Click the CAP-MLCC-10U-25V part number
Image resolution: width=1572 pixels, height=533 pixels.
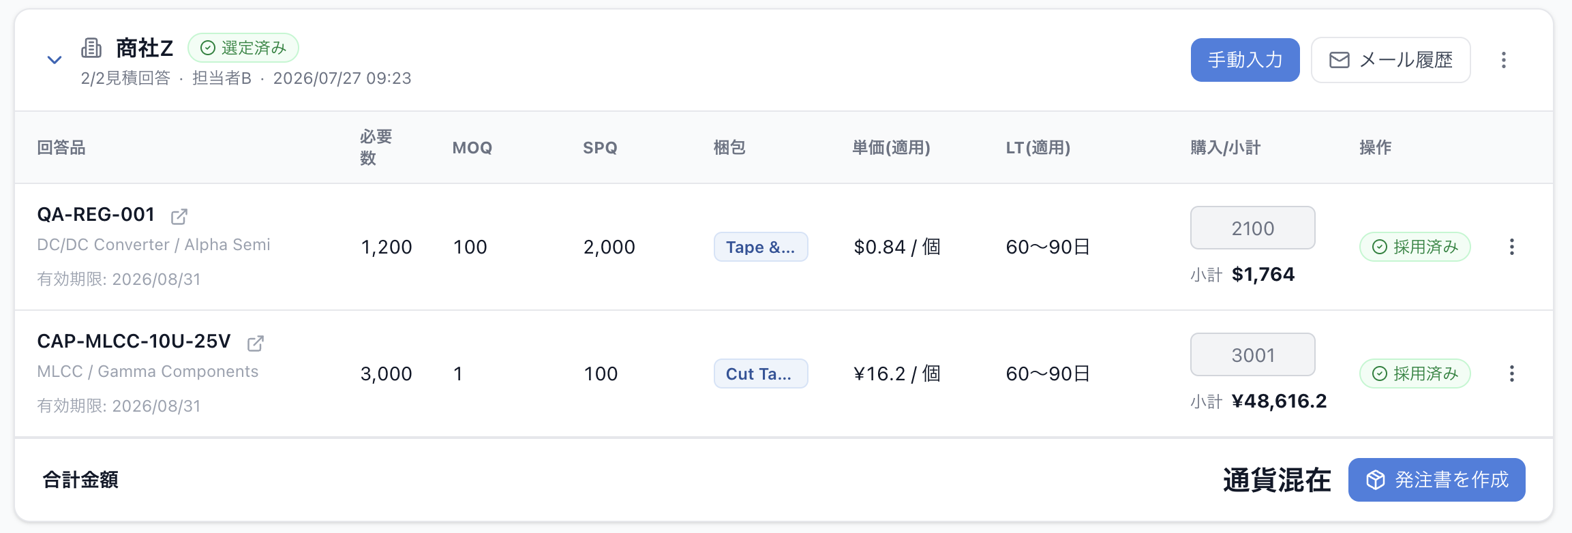[134, 341]
